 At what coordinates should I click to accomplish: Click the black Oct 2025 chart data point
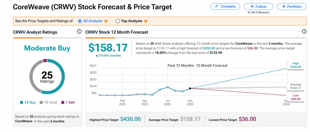point(190,88)
